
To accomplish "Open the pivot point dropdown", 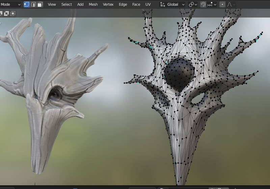I will click(x=193, y=4).
